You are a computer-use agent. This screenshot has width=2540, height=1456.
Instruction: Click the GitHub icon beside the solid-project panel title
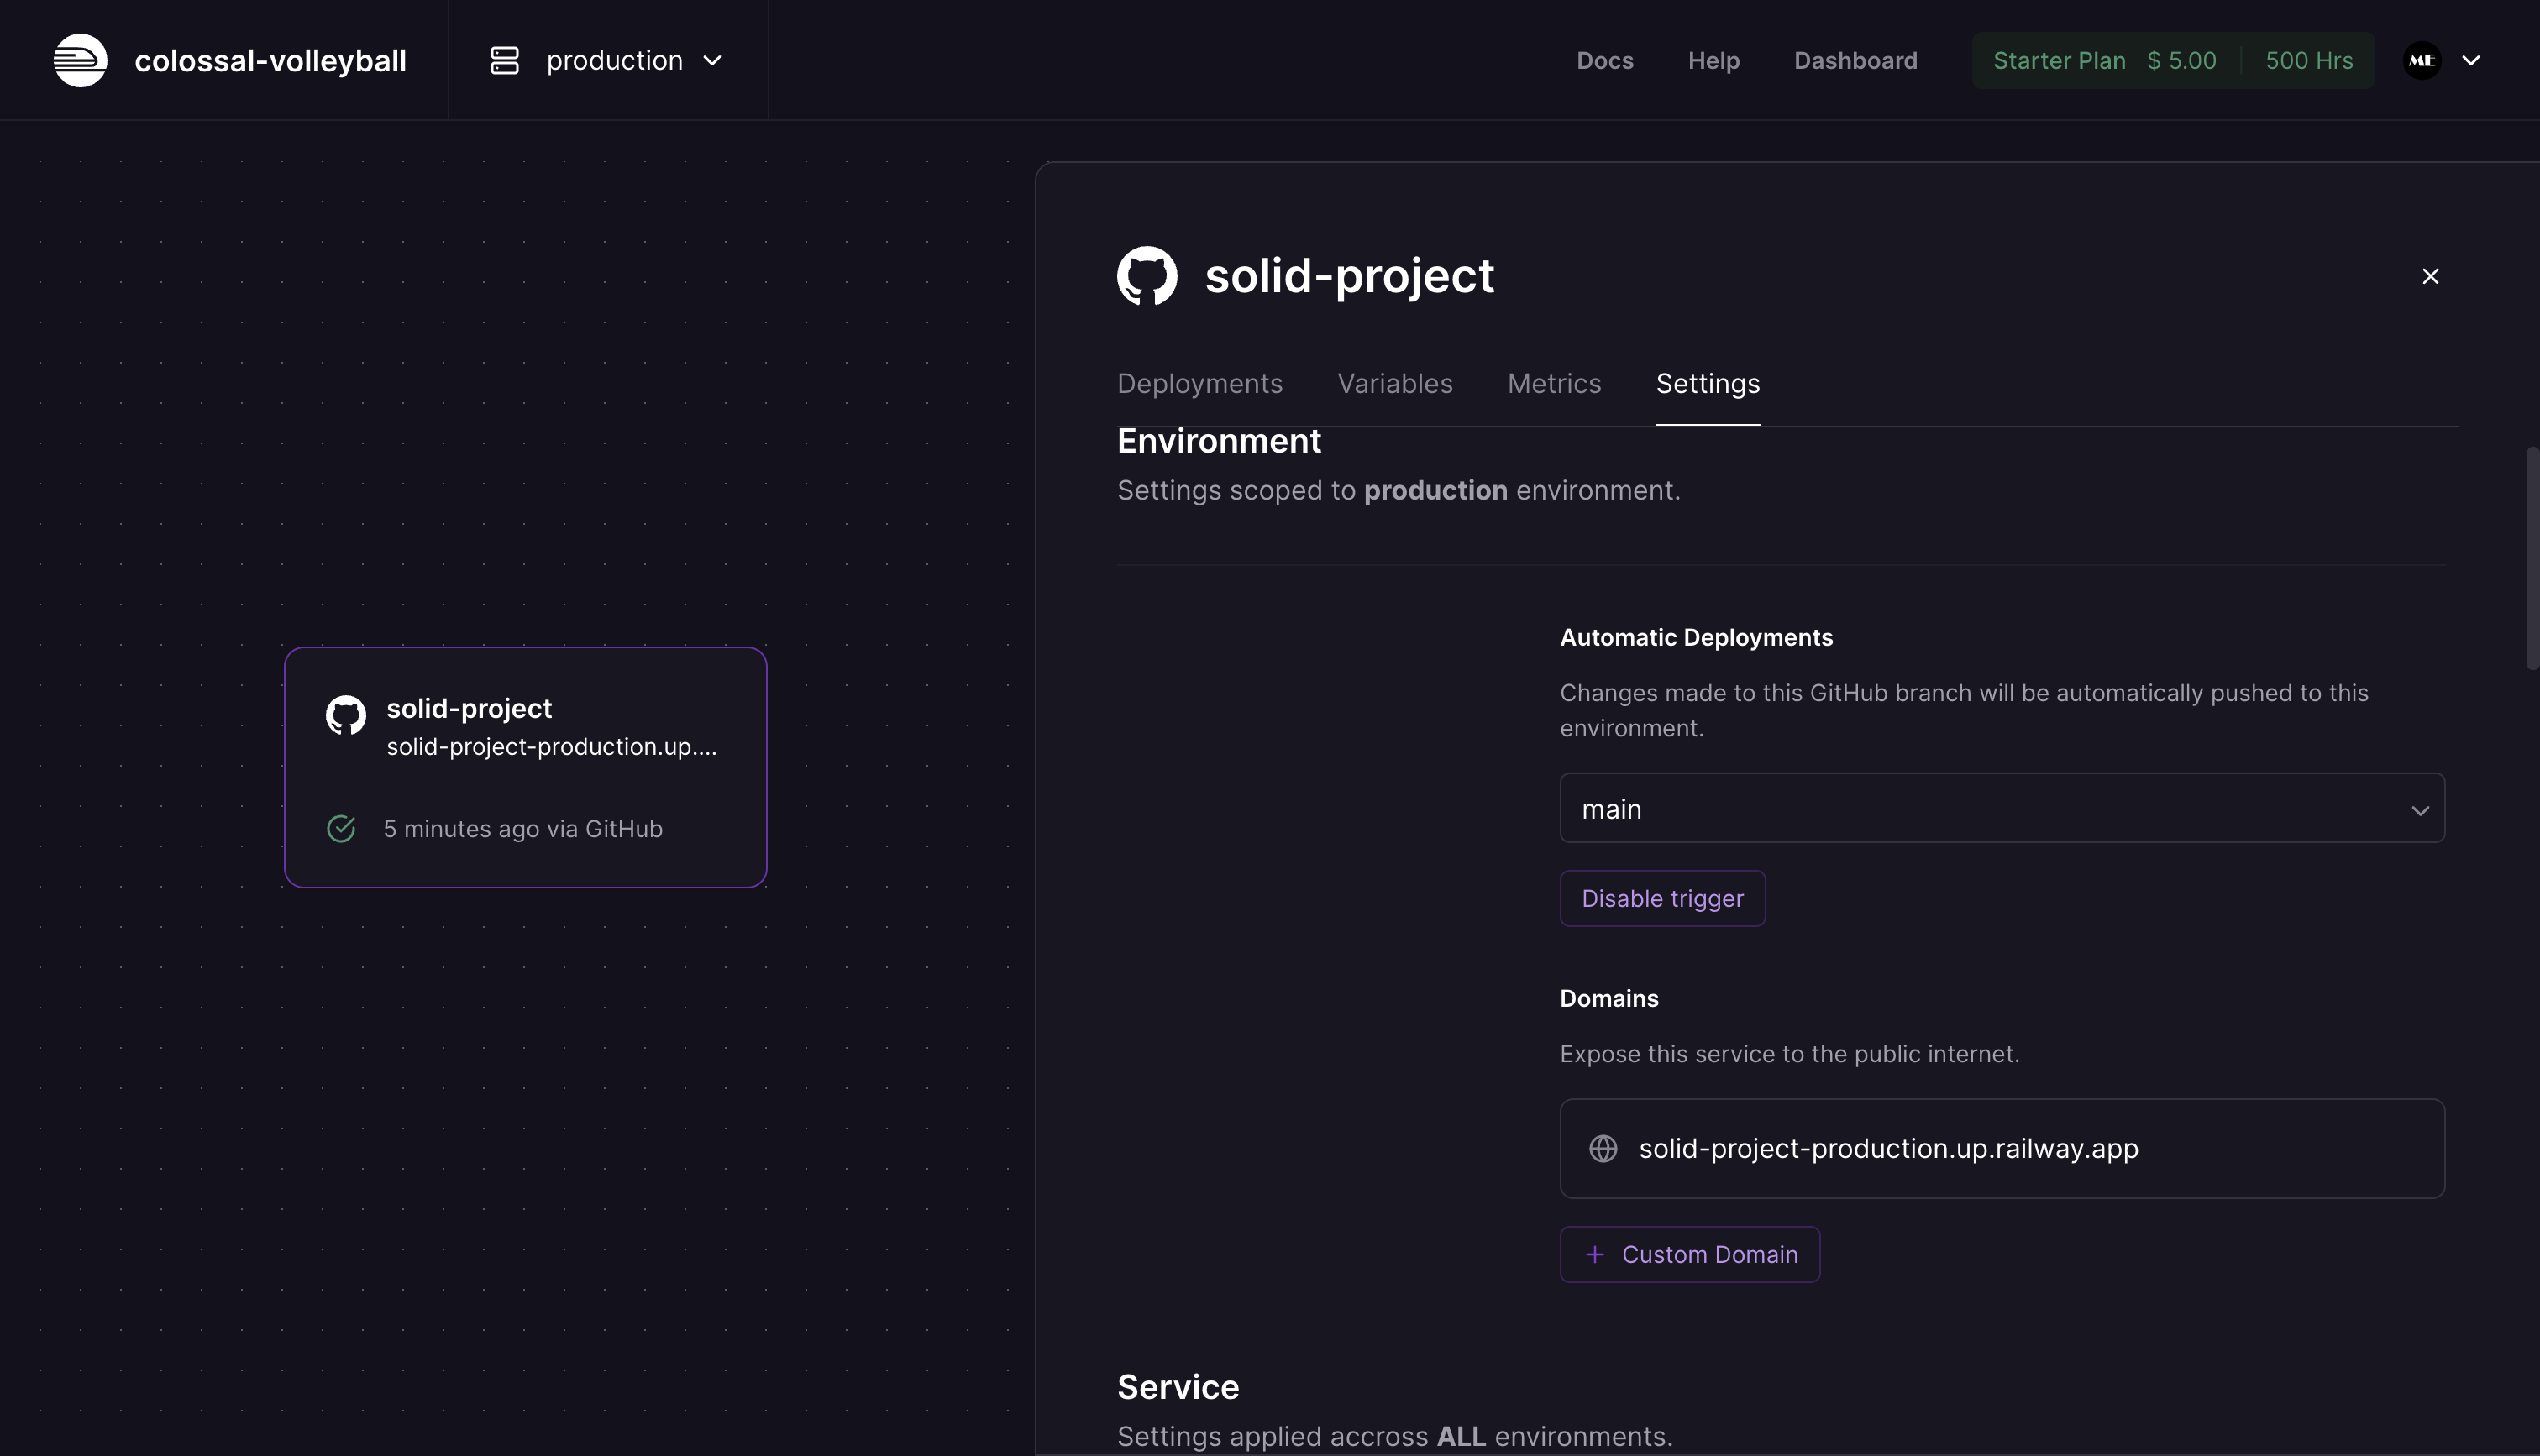coord(1146,276)
